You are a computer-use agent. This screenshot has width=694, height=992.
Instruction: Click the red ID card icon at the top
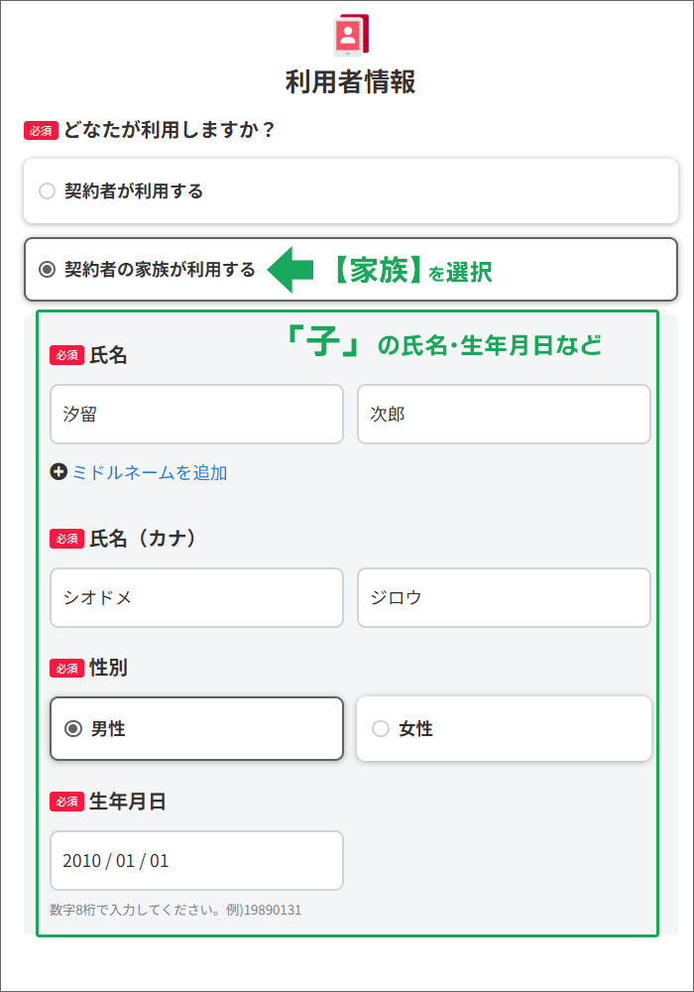point(347,35)
